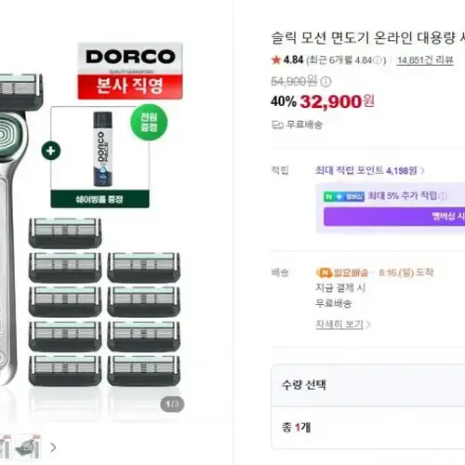Click the info icon after 최대 5% 추가 적립
The image size is (465, 465).
click(443, 196)
